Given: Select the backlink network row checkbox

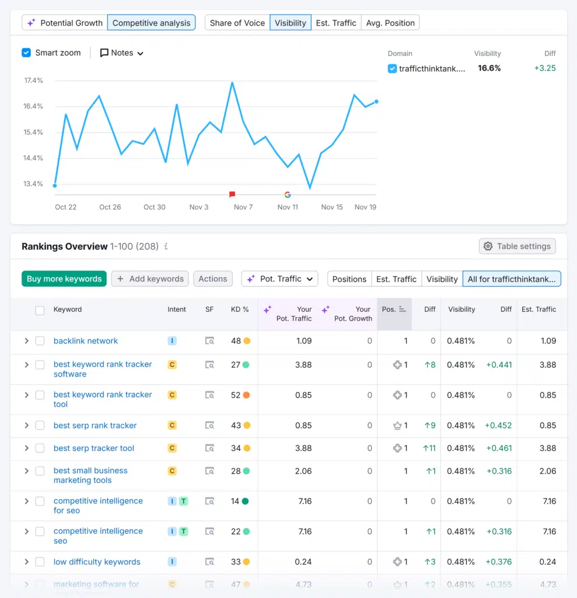Looking at the screenshot, I should 40,341.
